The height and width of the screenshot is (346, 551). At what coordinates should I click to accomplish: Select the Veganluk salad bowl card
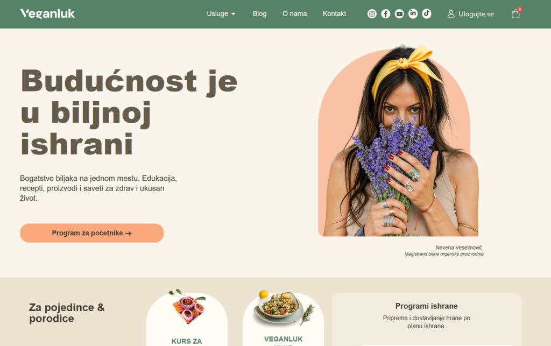[x=283, y=318]
